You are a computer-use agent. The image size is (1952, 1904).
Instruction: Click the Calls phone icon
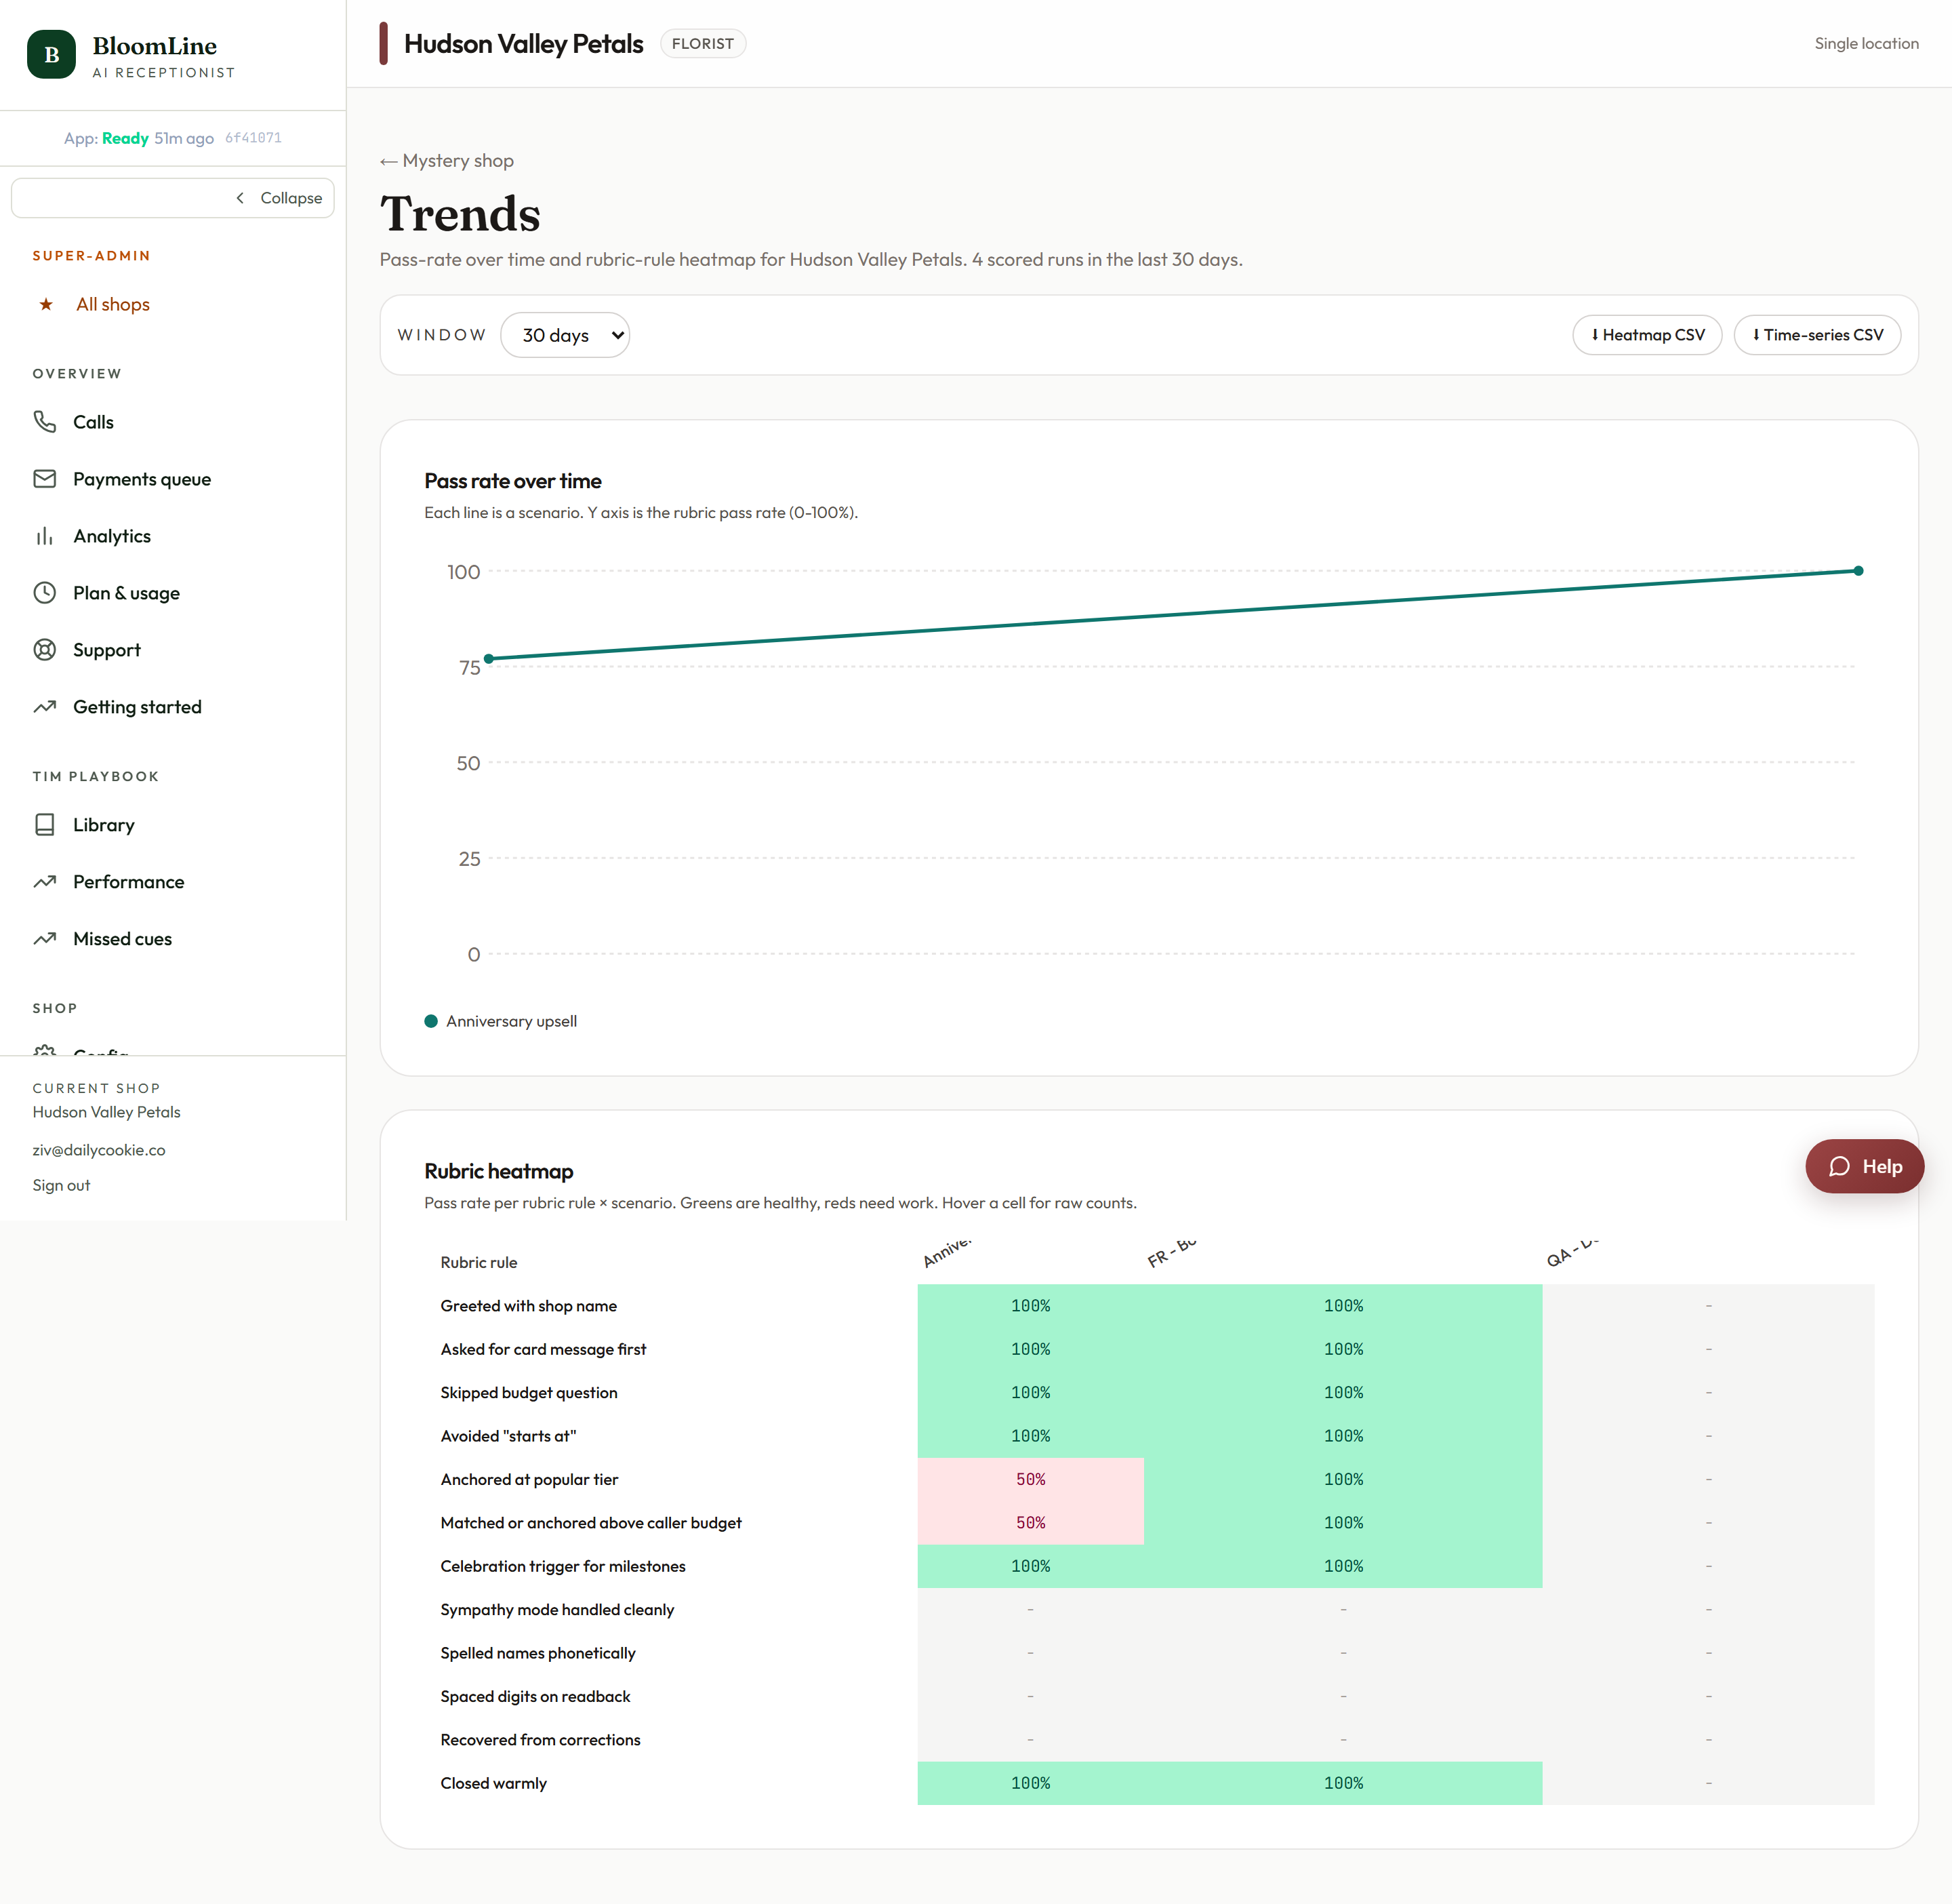click(45, 422)
